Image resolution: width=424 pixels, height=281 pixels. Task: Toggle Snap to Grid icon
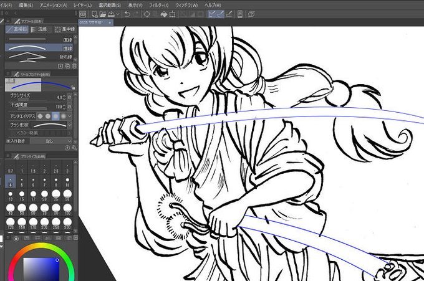coord(229,14)
